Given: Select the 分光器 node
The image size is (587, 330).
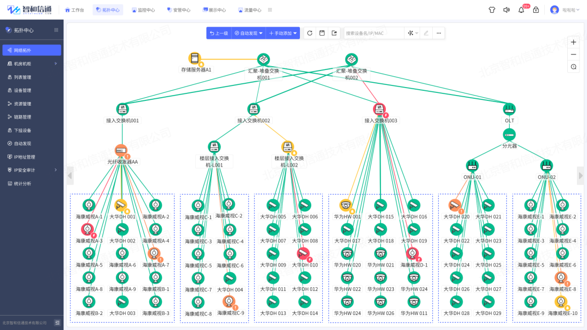Looking at the screenshot, I should [x=509, y=135].
